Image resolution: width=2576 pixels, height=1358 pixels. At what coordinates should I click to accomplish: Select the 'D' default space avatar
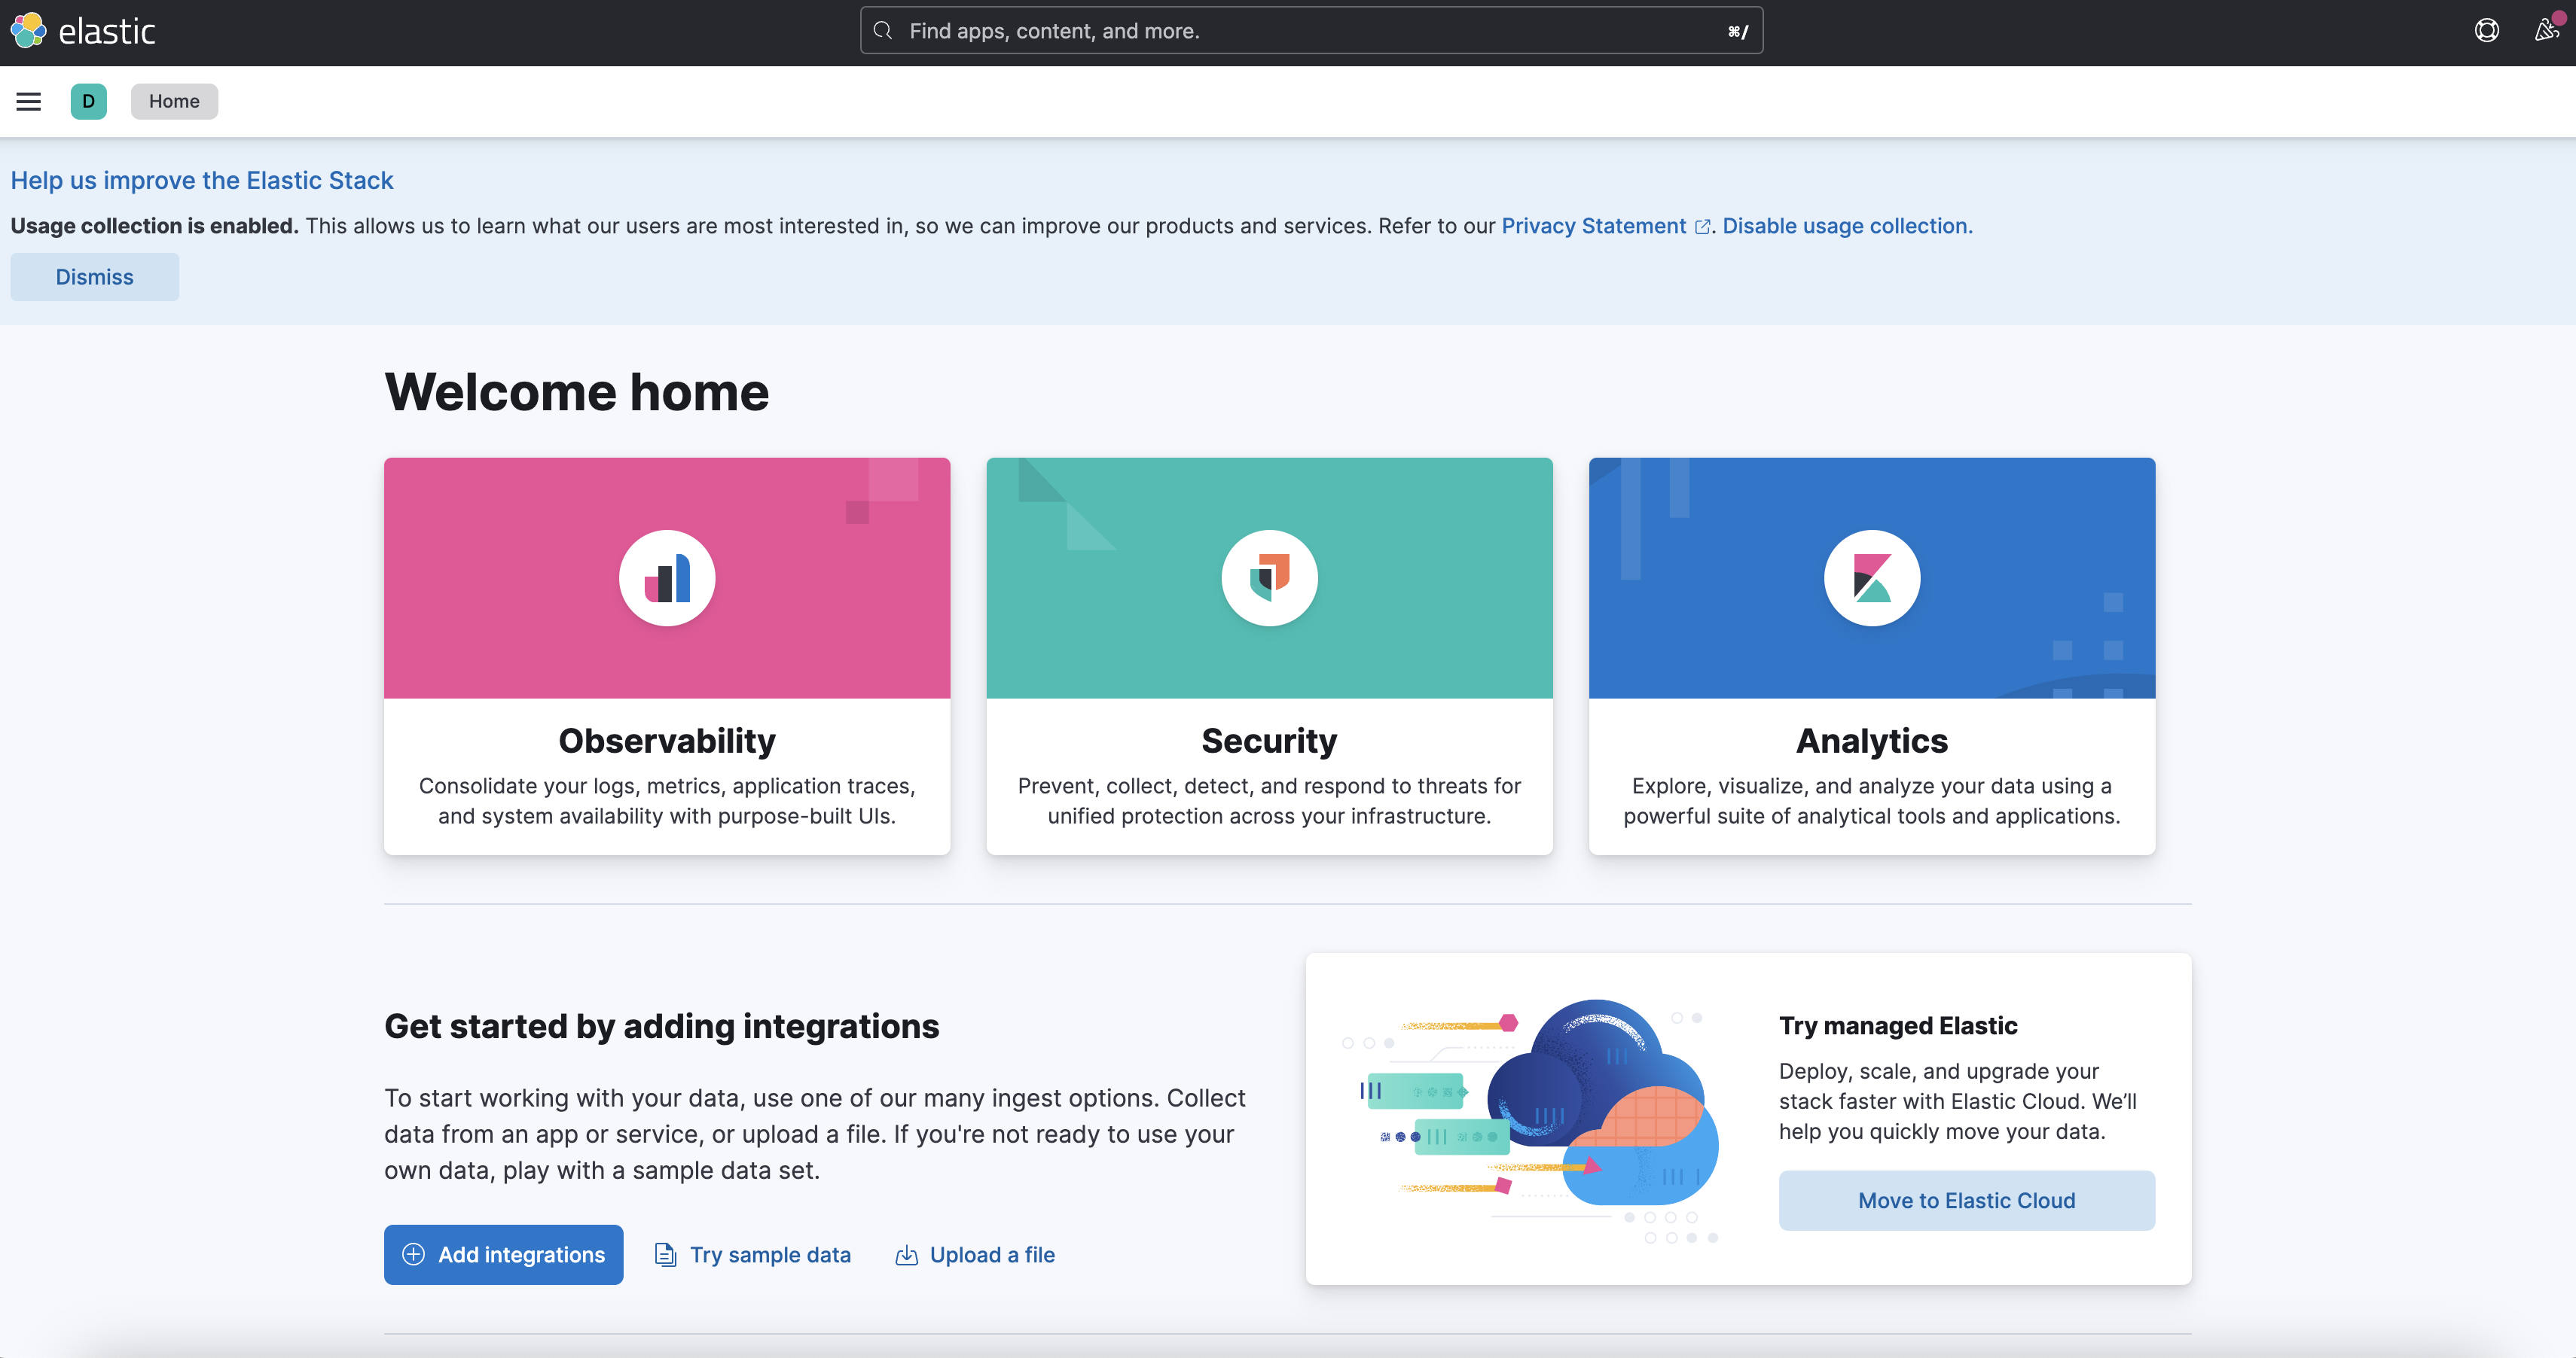(x=88, y=101)
